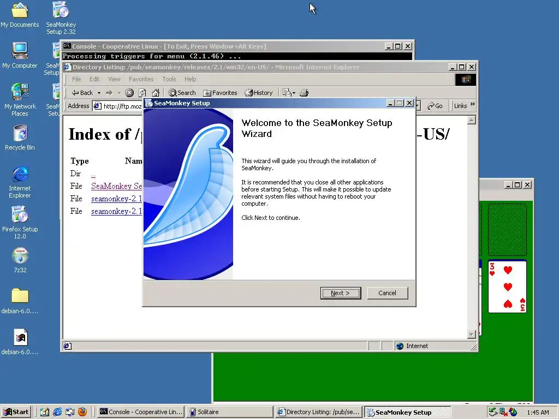Viewport: 559px width, 419px height.
Task: Open the Tools menu in Internet Explorer
Action: pyautogui.click(x=169, y=79)
